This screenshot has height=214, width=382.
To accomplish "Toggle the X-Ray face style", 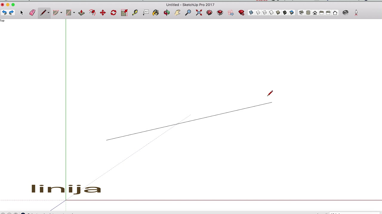I will click(251, 12).
